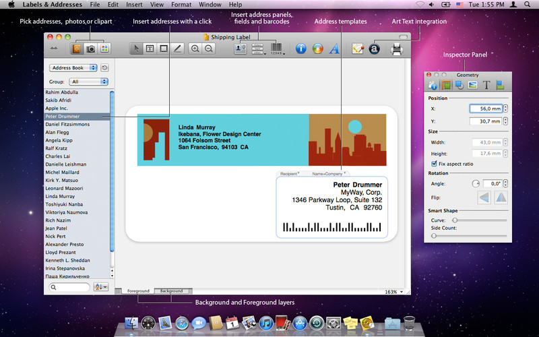Open the Text inspector tab
539x337 pixels.
(x=486, y=85)
